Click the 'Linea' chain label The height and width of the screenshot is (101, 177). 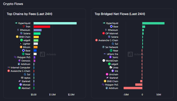115,68
